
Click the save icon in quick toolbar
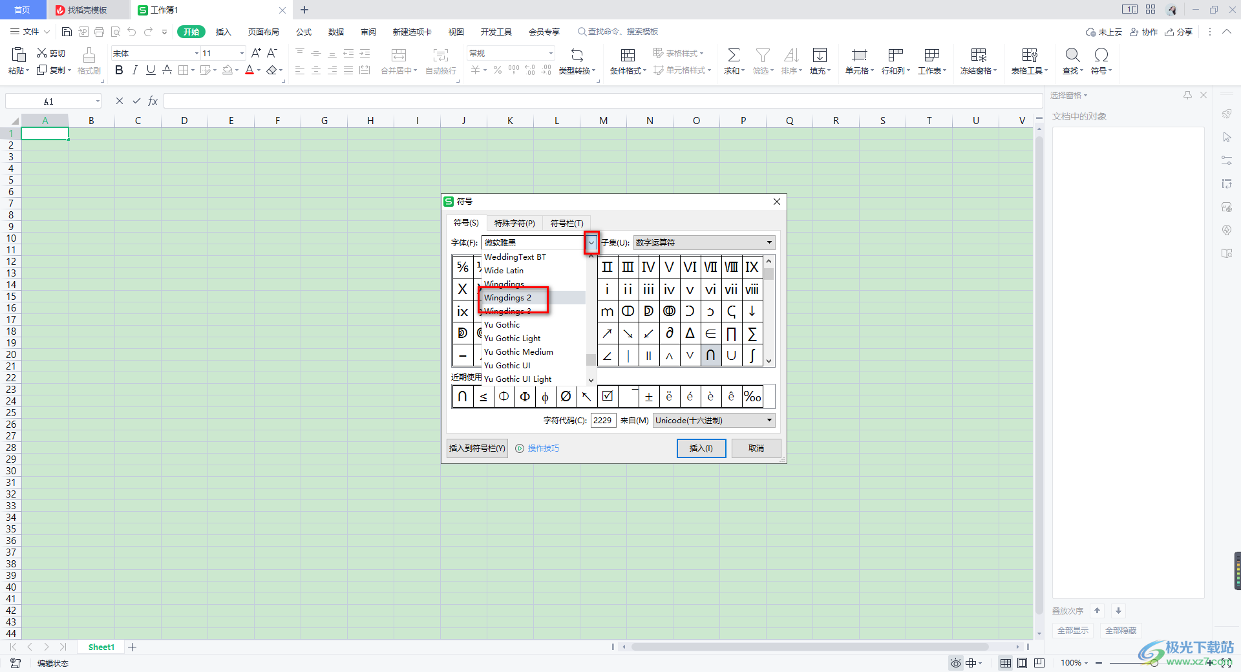pos(67,32)
